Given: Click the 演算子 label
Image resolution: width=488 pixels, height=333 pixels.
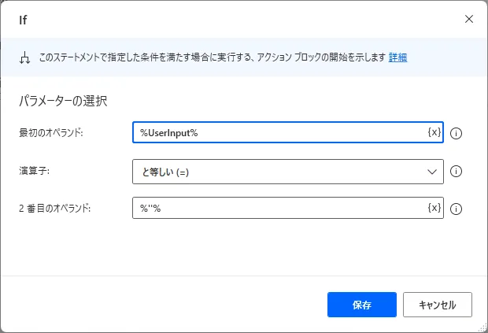Looking at the screenshot, I should coord(34,170).
